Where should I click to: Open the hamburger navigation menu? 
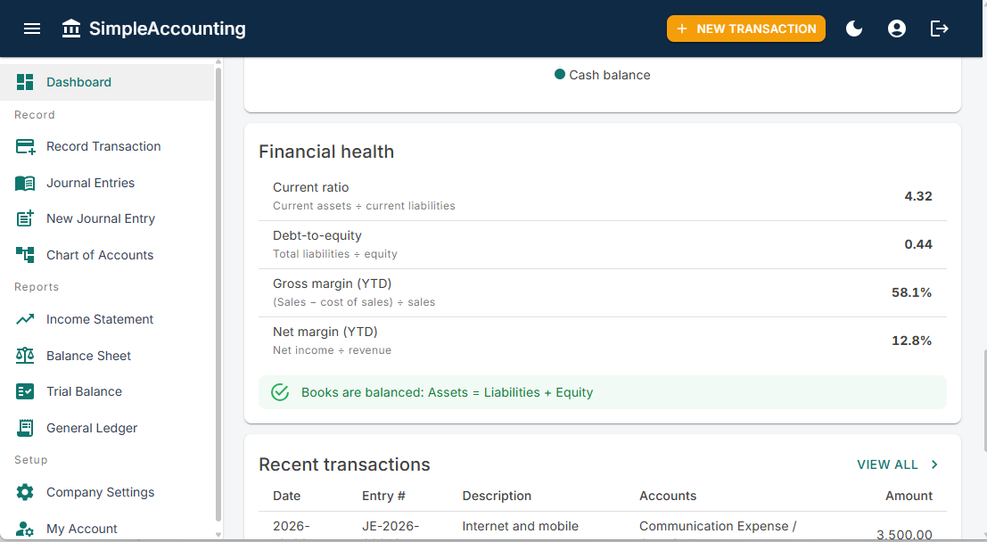[32, 29]
